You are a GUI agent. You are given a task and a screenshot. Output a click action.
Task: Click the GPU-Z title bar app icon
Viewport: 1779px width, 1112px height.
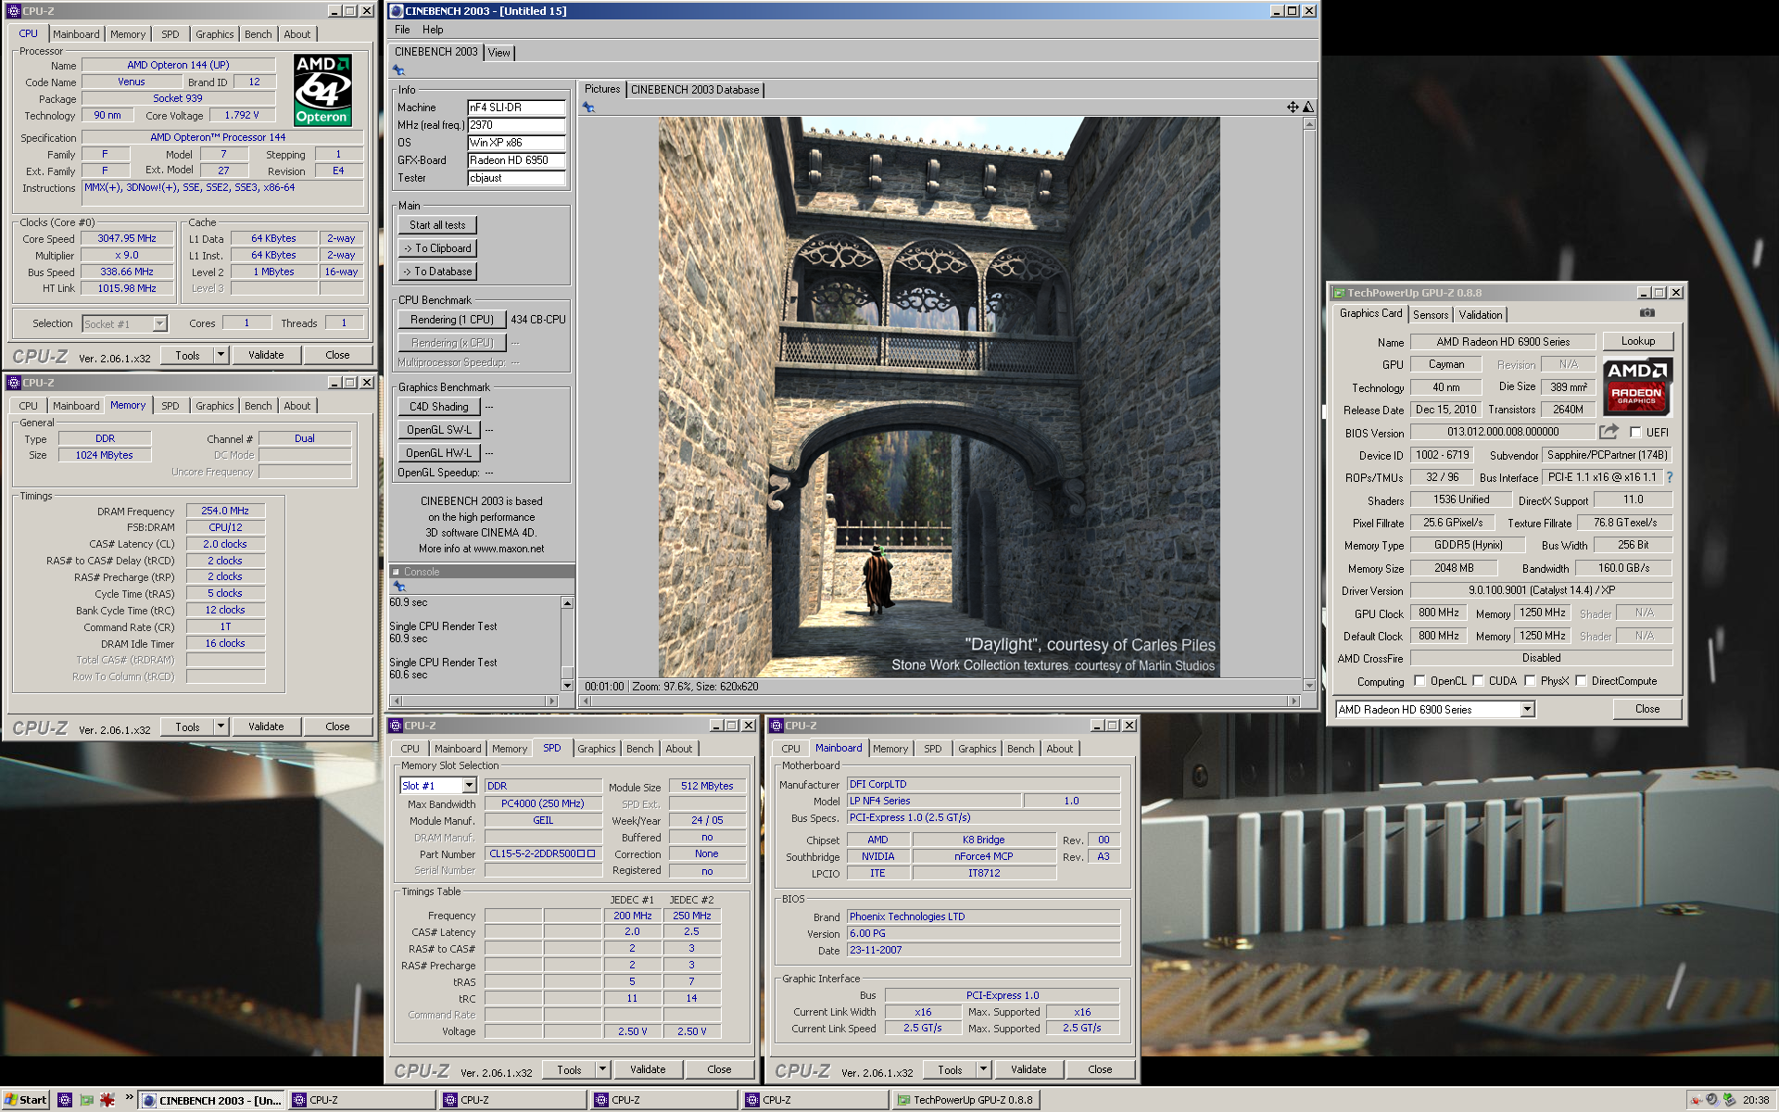pos(1339,293)
